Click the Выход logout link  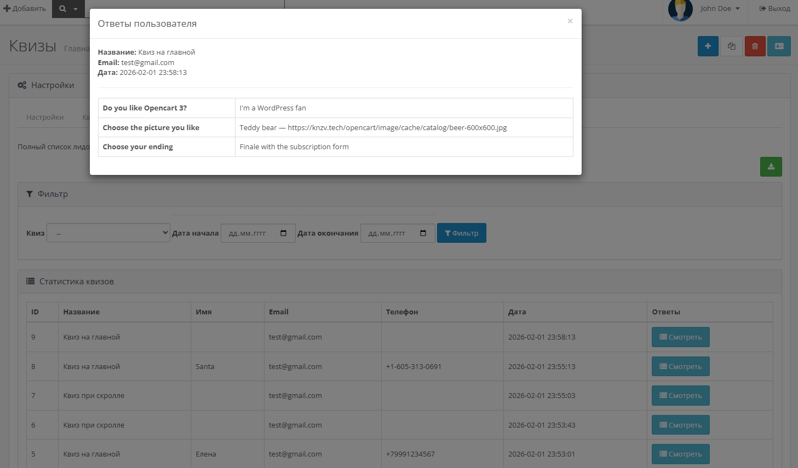774,9
